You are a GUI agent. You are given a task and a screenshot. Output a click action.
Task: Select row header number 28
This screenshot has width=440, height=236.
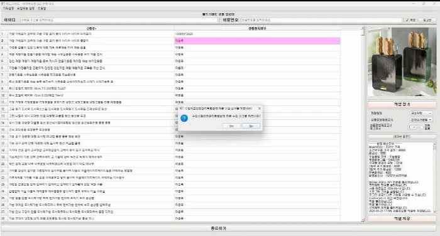pyautogui.click(x=4, y=218)
